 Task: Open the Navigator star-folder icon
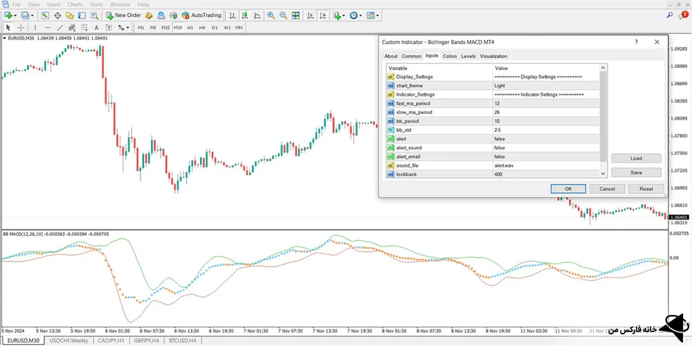[70, 15]
